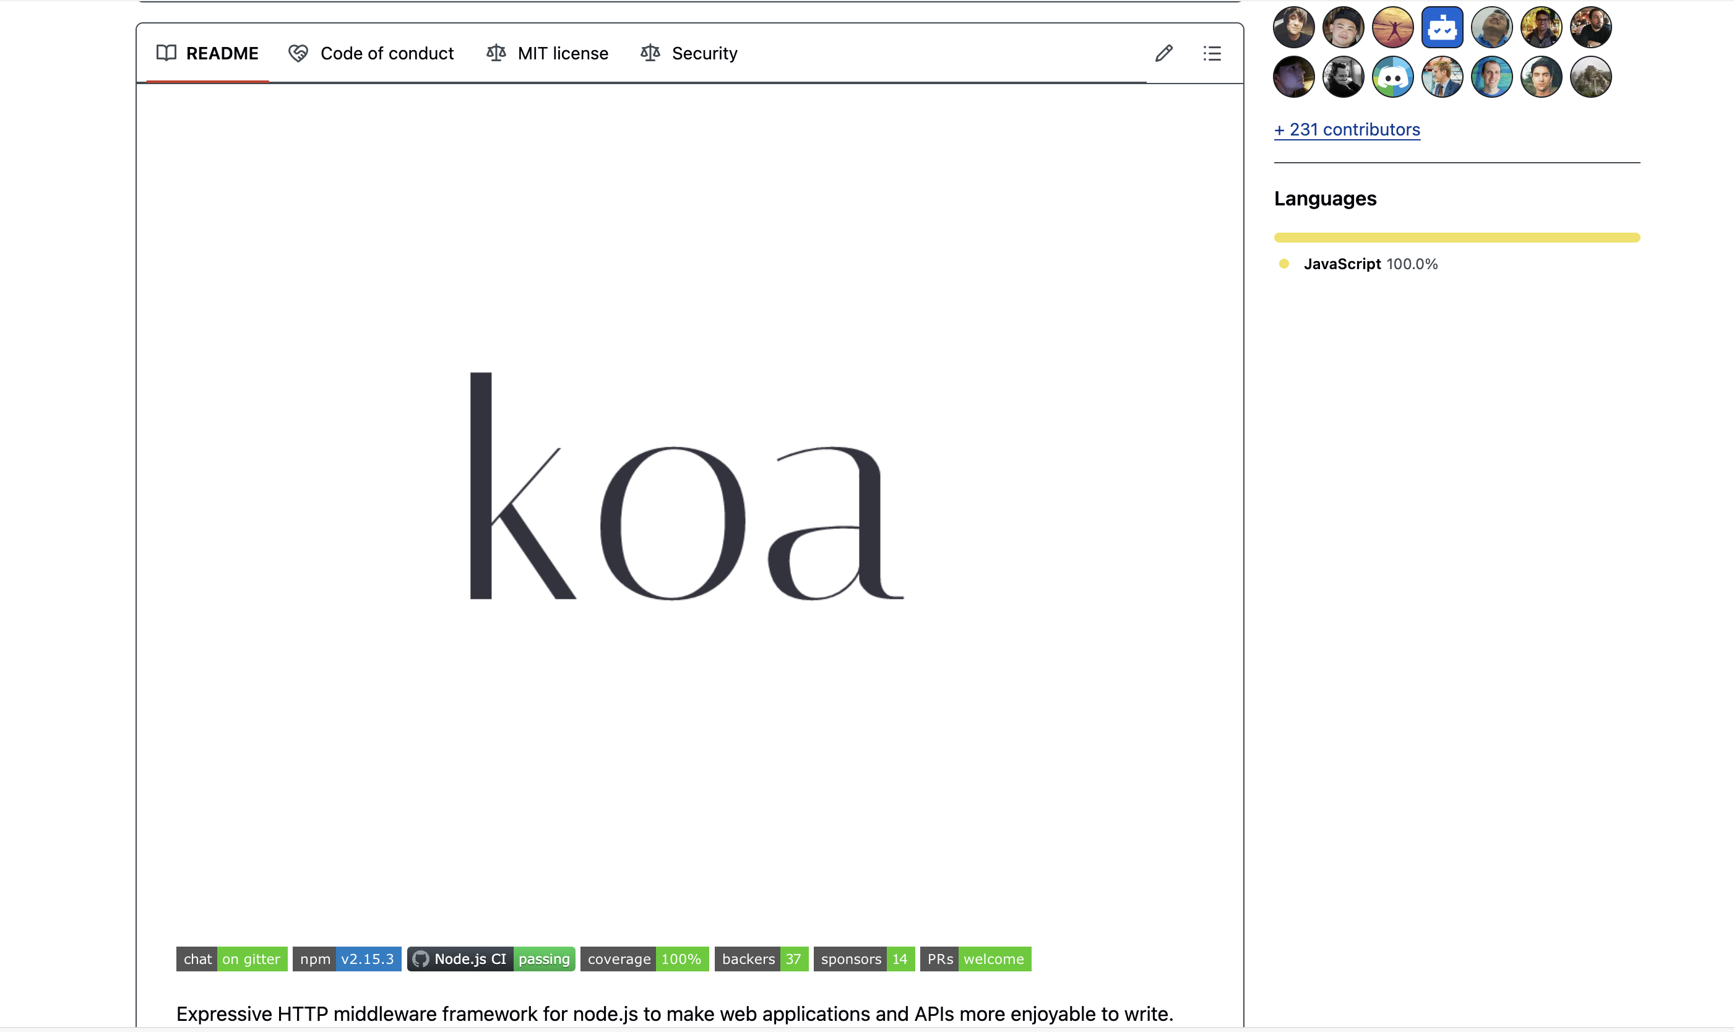Open the README outline list icon
Screen dimensions: 1734x1032
point(1212,54)
